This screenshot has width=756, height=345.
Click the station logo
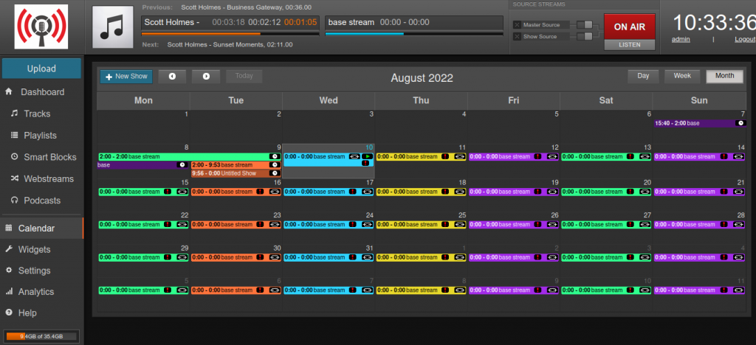[x=41, y=27]
